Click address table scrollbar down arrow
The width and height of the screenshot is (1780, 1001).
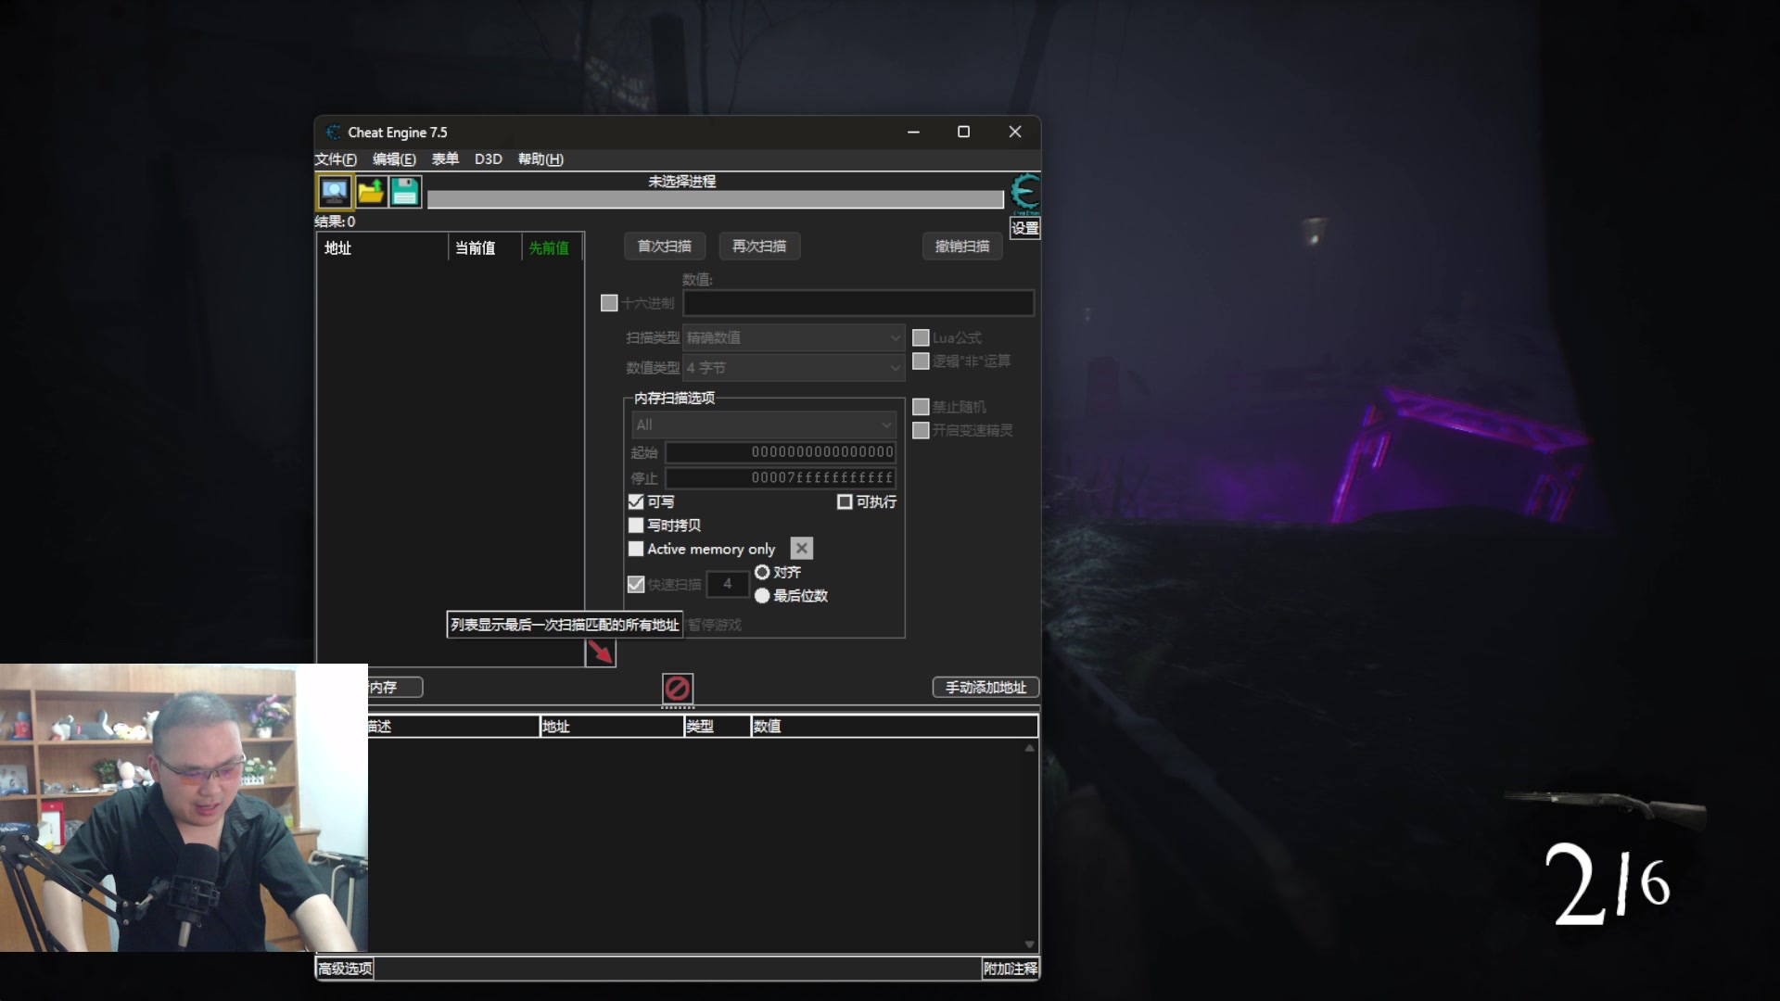1029,944
